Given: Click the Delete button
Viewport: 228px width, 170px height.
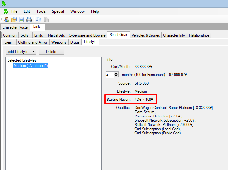Looking at the screenshot, I should point(51,52).
